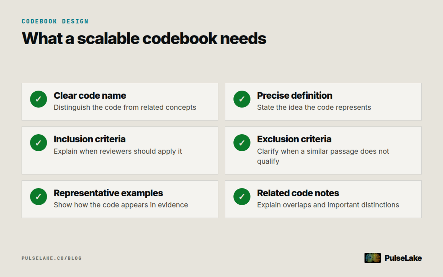Screen dimensions: 443x277
Task: Click the 'Representative examples' title
Action: click(x=108, y=193)
